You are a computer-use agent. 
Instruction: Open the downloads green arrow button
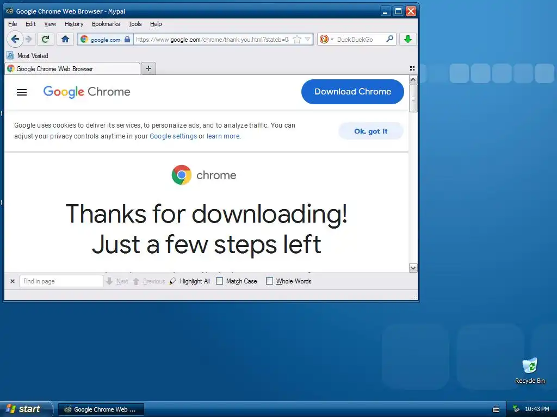point(408,39)
